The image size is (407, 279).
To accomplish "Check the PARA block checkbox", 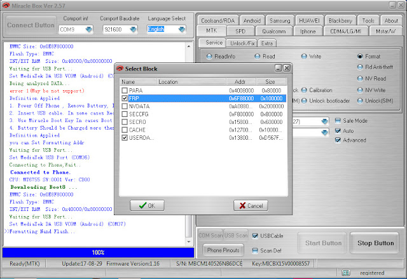I will pos(125,90).
